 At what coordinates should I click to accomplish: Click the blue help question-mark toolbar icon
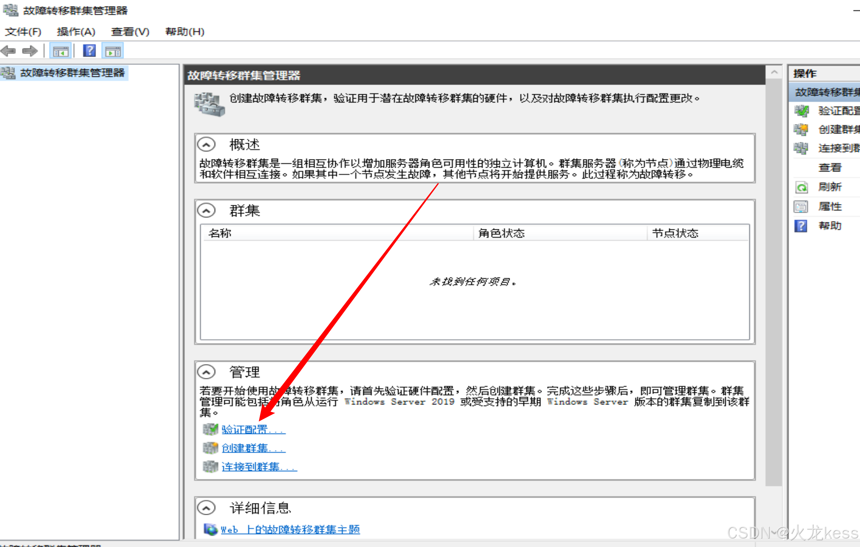[x=89, y=51]
